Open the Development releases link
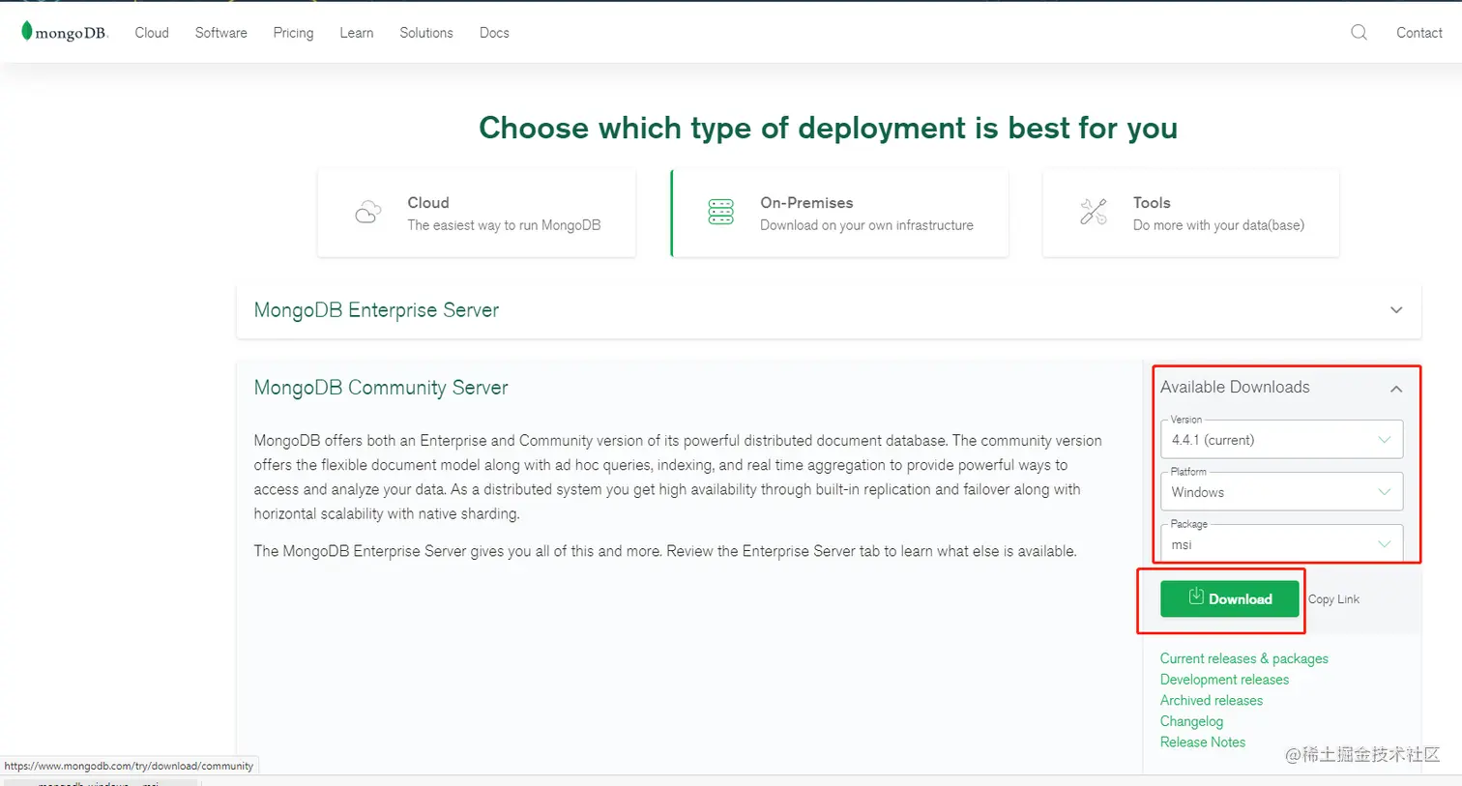 tap(1224, 680)
